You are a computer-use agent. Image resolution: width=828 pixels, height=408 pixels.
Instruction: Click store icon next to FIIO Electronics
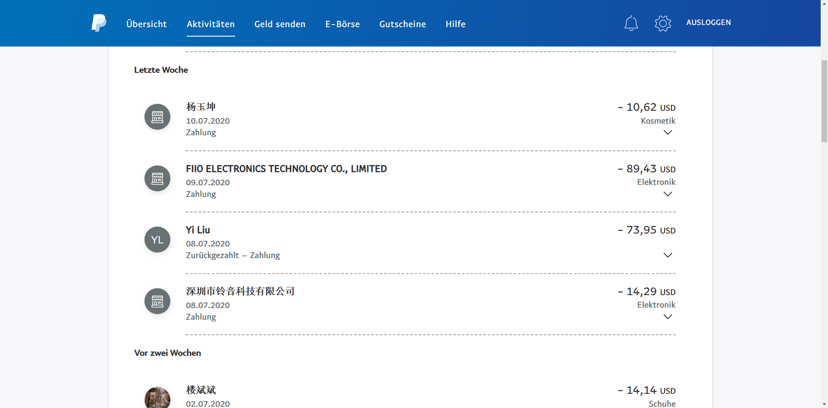click(157, 178)
